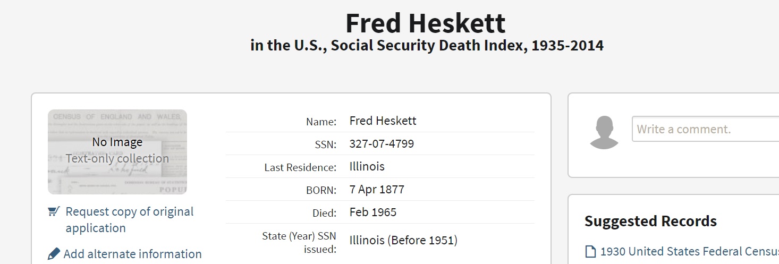Screen dimensions: 779x264
Task: Select the birth date 7 Apr 1877
Action: pos(377,190)
